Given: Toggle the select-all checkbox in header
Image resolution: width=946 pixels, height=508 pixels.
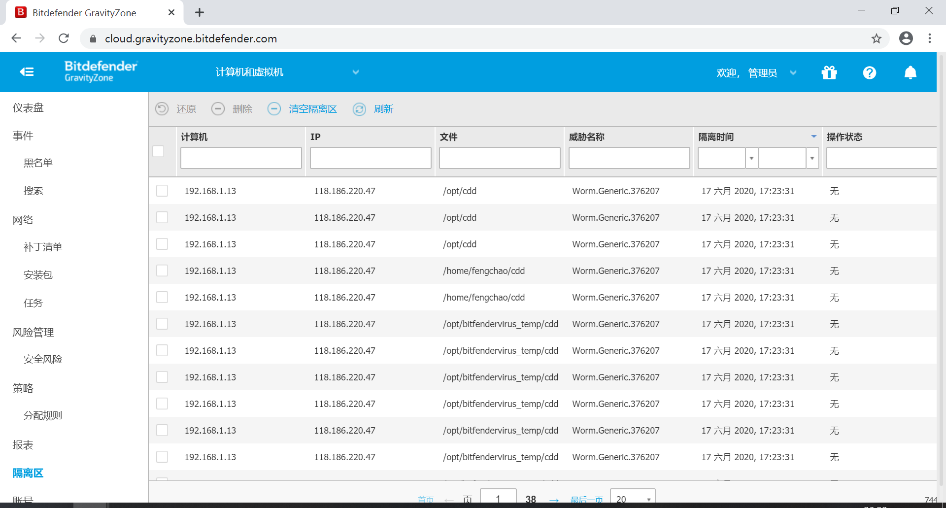Looking at the screenshot, I should click(158, 151).
